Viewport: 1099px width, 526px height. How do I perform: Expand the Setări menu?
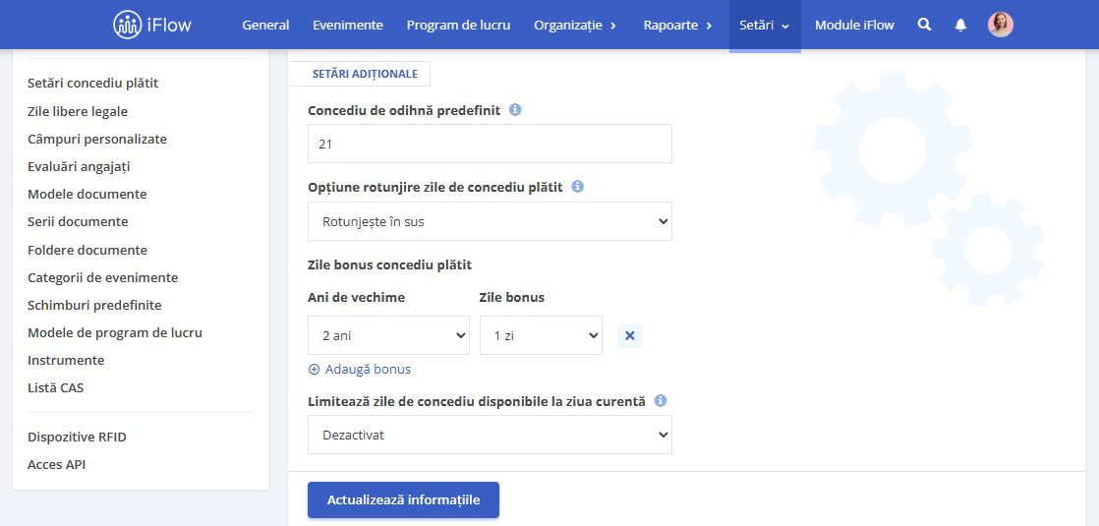point(765,26)
